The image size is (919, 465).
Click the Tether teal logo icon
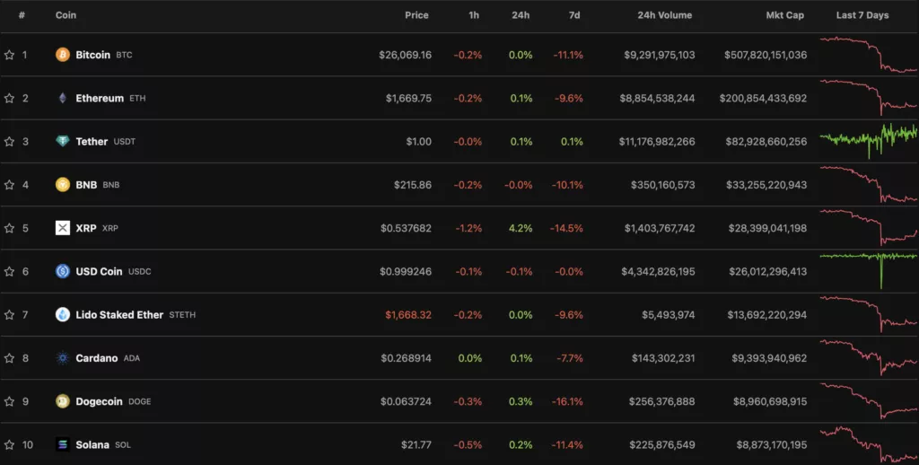(x=63, y=141)
